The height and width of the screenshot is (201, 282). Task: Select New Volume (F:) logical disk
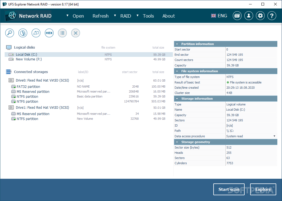click(x=89, y=59)
